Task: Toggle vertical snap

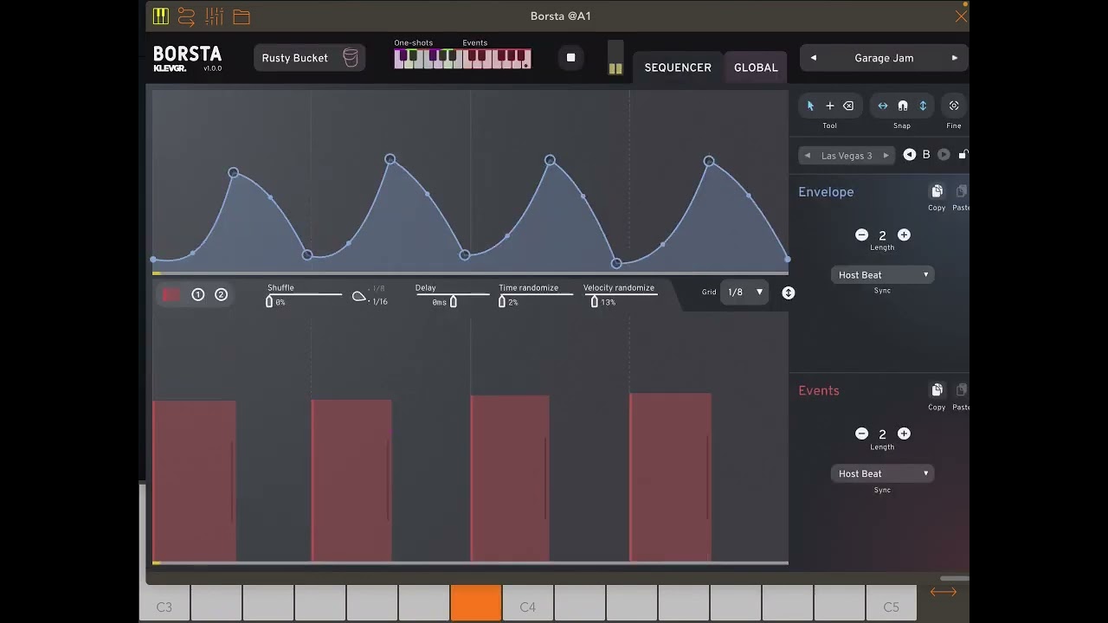Action: (x=923, y=106)
